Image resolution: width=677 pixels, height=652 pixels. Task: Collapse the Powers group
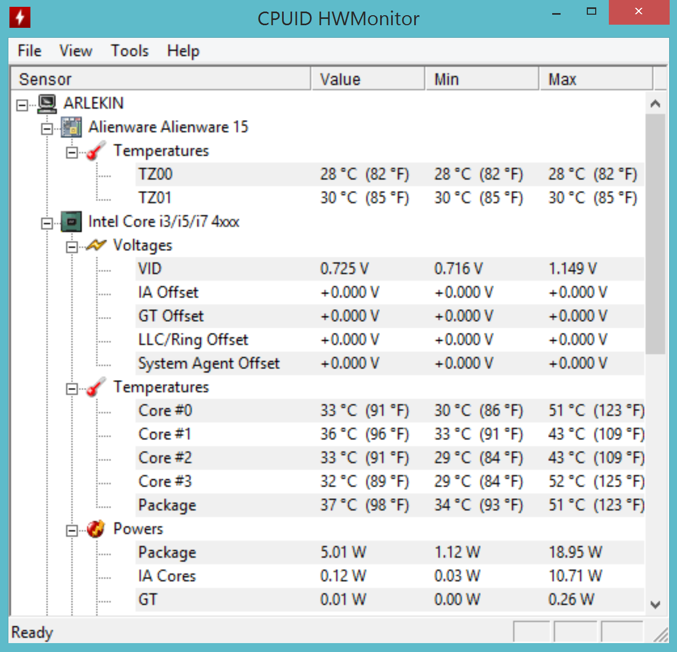coord(71,530)
